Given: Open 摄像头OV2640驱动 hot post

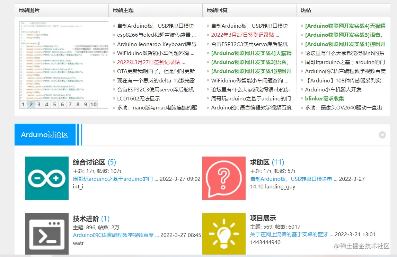Looking at the screenshot, I should [x=343, y=108].
